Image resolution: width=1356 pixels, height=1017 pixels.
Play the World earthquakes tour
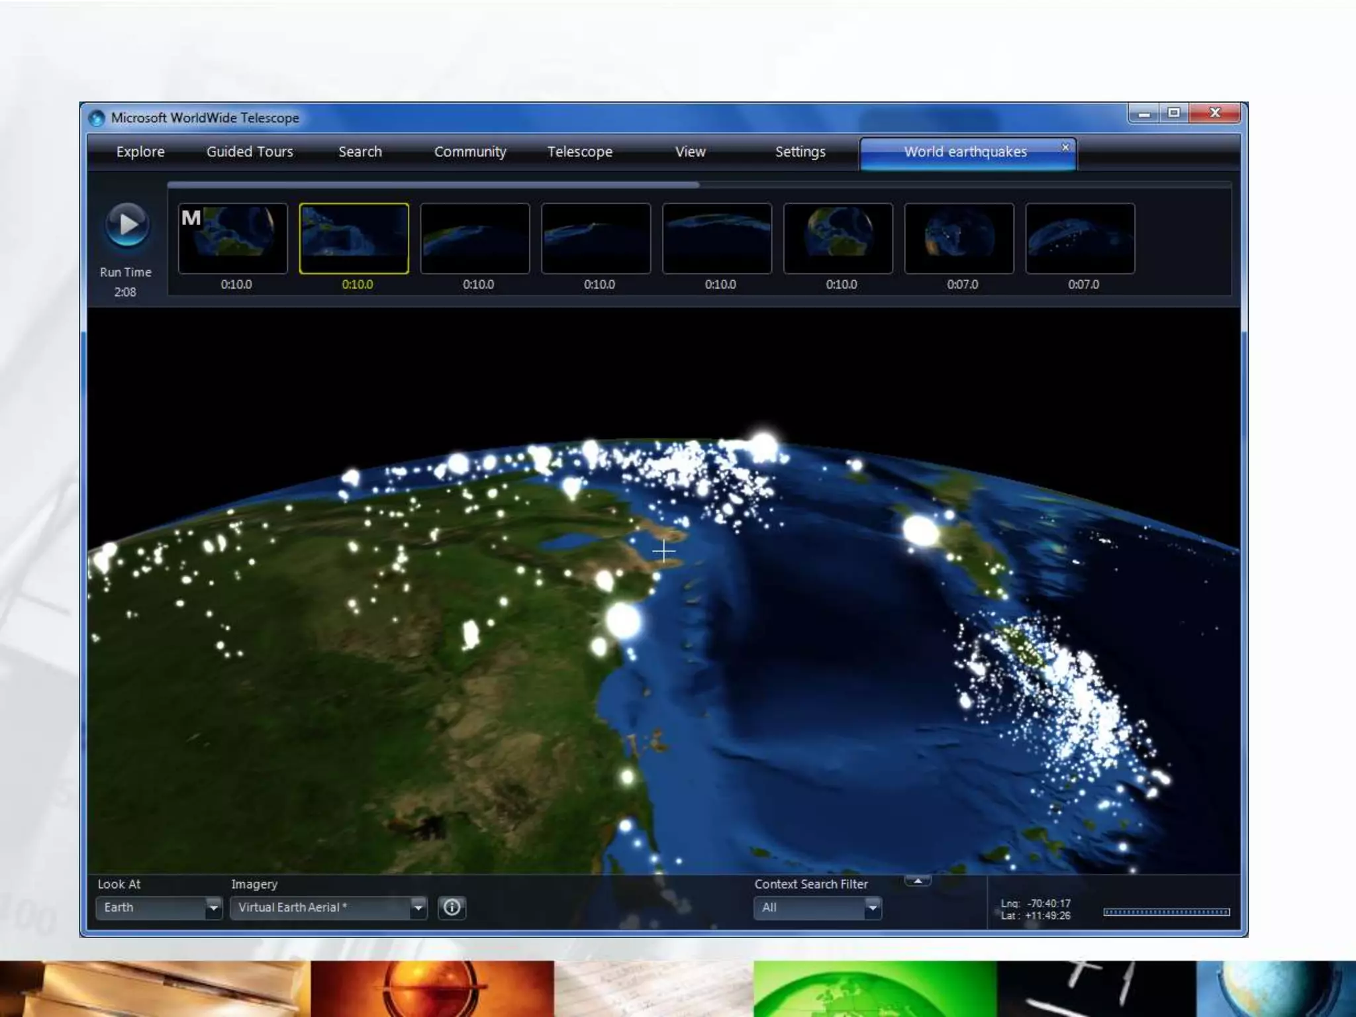127,225
